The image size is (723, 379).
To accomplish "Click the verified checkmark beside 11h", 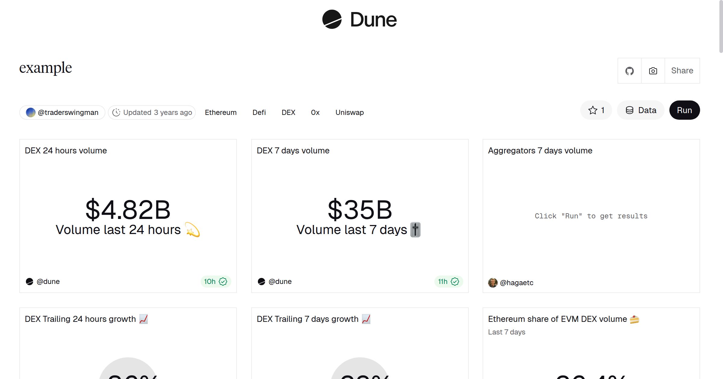I will point(455,281).
